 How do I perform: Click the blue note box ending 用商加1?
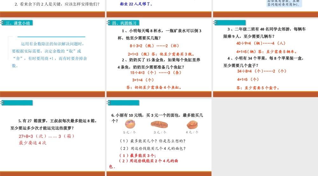click(284, 3)
